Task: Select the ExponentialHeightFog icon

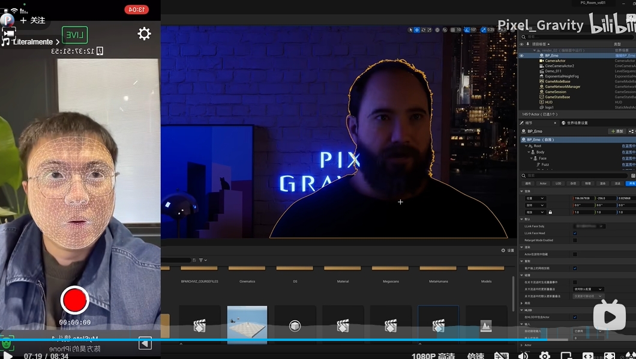Action: tap(541, 76)
